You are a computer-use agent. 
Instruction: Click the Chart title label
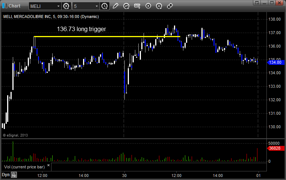click(14, 6)
